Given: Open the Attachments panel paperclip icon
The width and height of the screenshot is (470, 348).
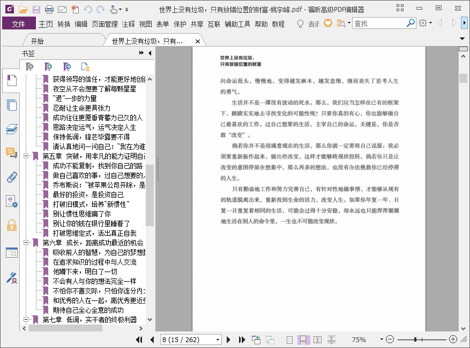Looking at the screenshot, I should pos(11,177).
